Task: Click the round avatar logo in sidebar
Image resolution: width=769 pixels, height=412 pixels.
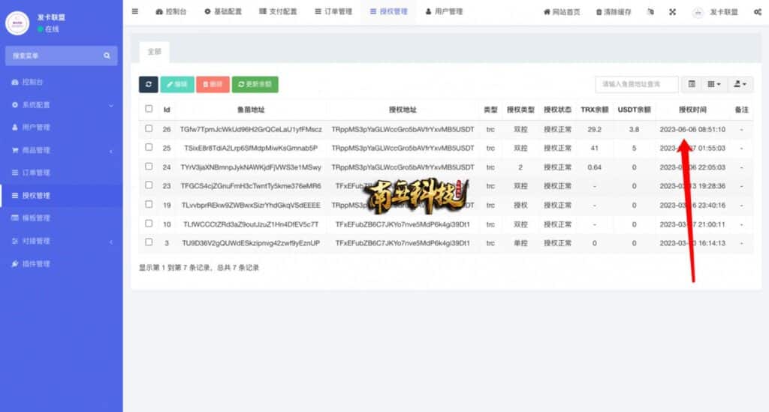Action: tap(17, 23)
